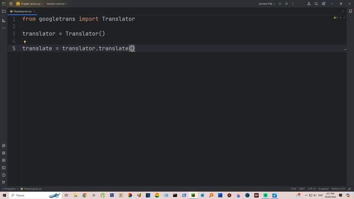
Task: Open the taskbar clock and date
Action: [330, 195]
